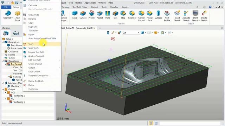Close the Mill_Bottle.Z3 document tab
225x126 pixels.
(95, 28)
